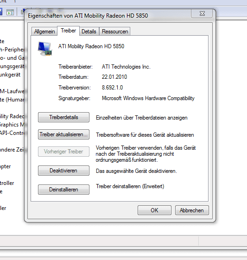Screen dimensions: 247x260
Task: Switch to the Allgemein tab
Action: 44,32
